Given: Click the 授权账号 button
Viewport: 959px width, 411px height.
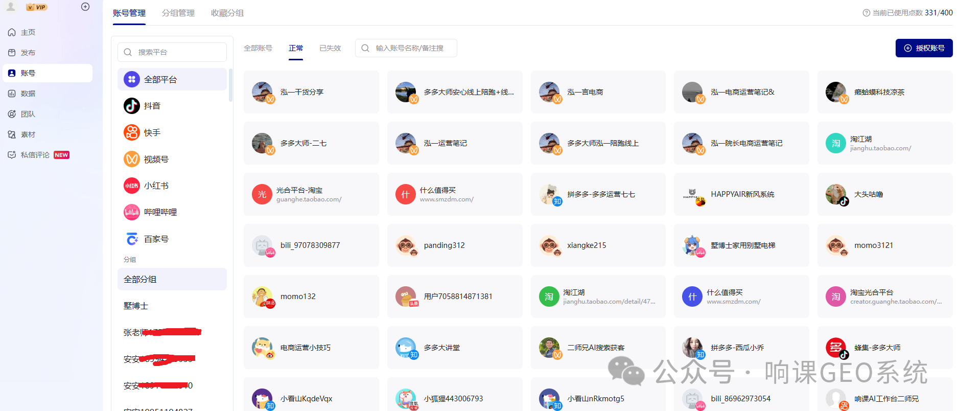Looking at the screenshot, I should pos(924,48).
